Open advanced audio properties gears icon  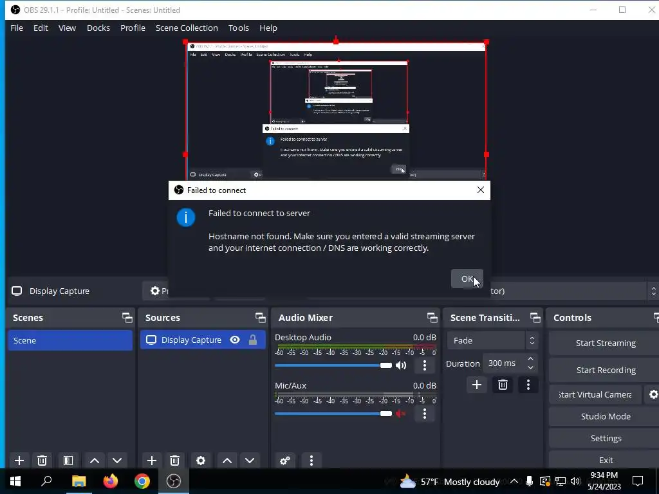tap(285, 461)
